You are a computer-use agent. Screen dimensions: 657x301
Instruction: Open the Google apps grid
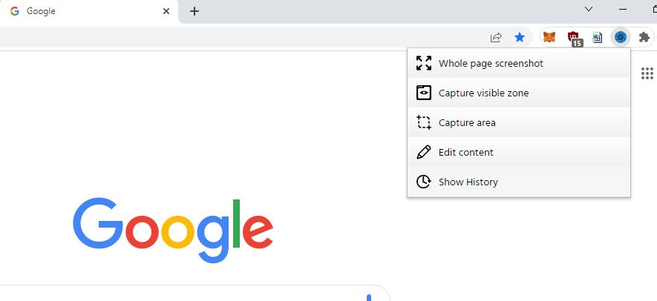pyautogui.click(x=647, y=73)
